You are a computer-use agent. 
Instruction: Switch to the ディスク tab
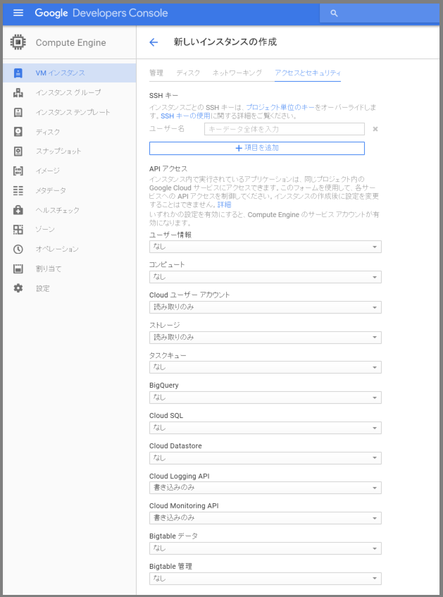(188, 73)
